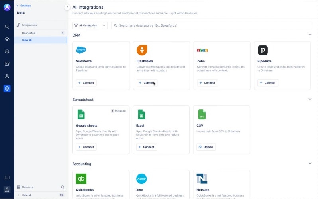Image resolution: width=318 pixels, height=199 pixels.
Task: Connect the Salesforce integration
Action: [x=86, y=83]
